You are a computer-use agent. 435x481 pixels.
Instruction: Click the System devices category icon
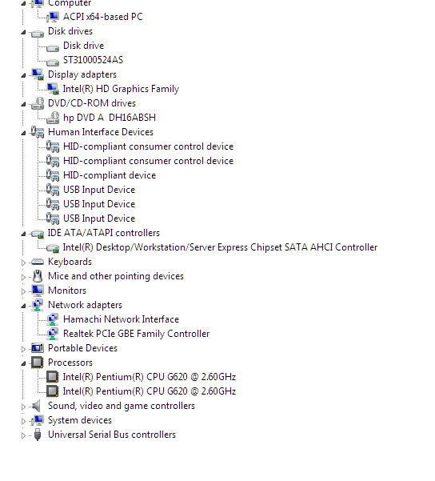coord(38,420)
